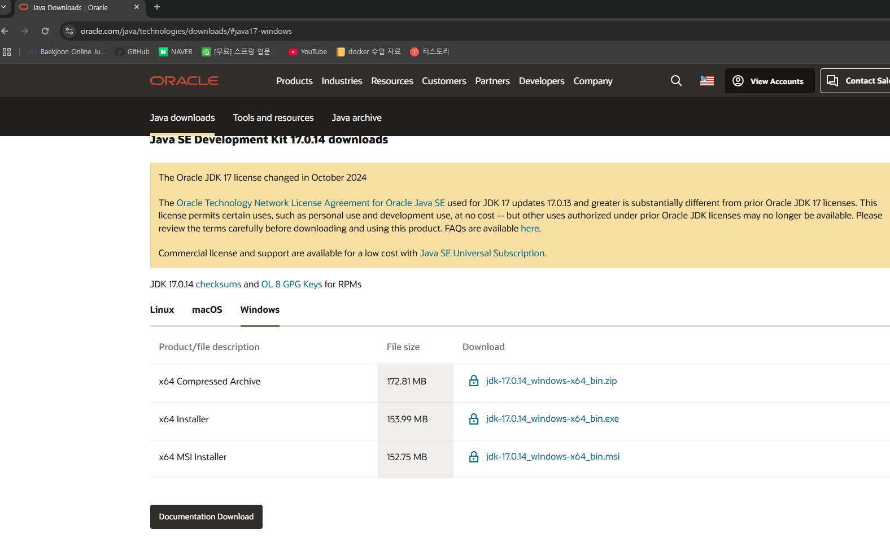Open the Industries menu

coord(342,81)
